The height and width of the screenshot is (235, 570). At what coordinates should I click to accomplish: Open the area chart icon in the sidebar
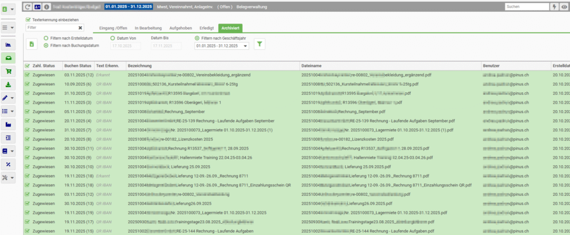[x=8, y=45]
